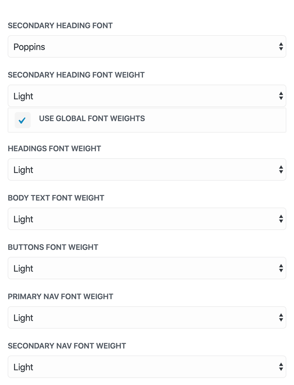Click the Use Global Font Weights label text

(x=92, y=118)
